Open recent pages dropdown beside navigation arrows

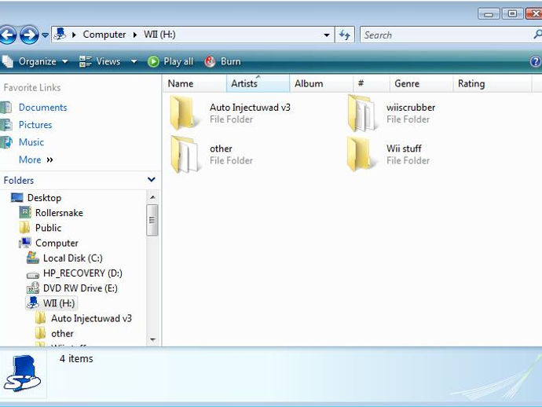[x=45, y=35]
